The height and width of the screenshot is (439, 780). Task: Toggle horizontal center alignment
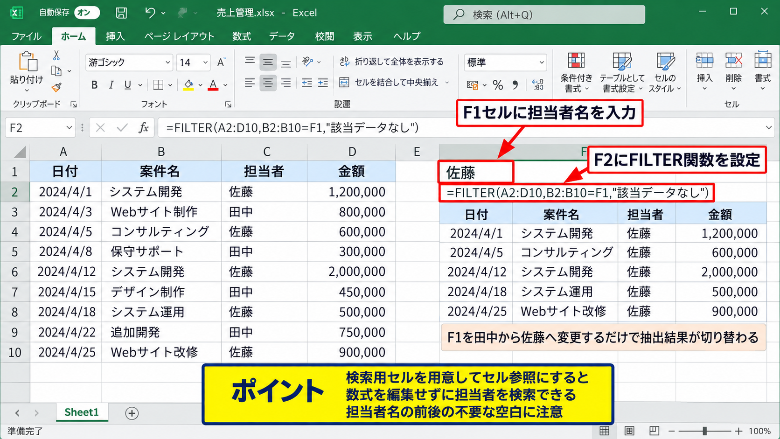267,83
